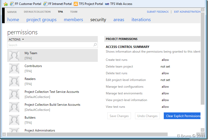Switch to the project groups tab

[x=41, y=20]
